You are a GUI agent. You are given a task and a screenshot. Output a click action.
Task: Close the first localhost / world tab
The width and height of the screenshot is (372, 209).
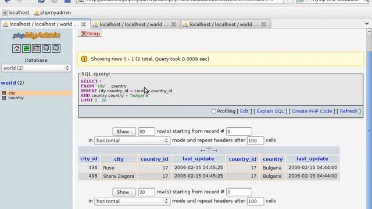84,24
